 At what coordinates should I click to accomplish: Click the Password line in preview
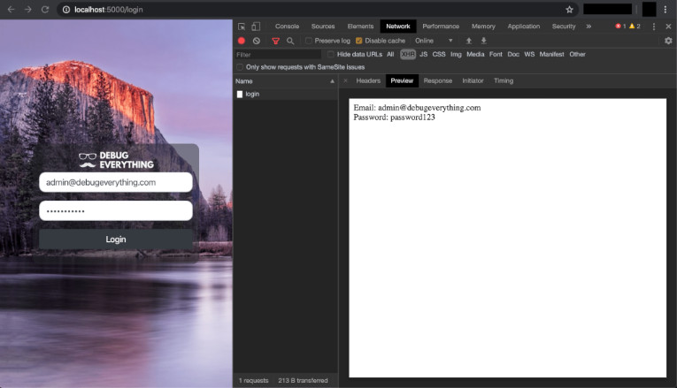click(394, 118)
